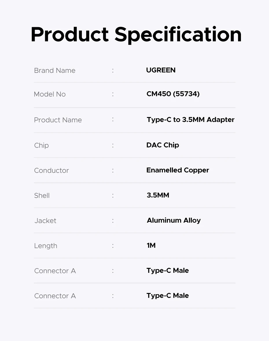
Task: Click the 3.5MM value beside Shell
Action: (x=158, y=195)
